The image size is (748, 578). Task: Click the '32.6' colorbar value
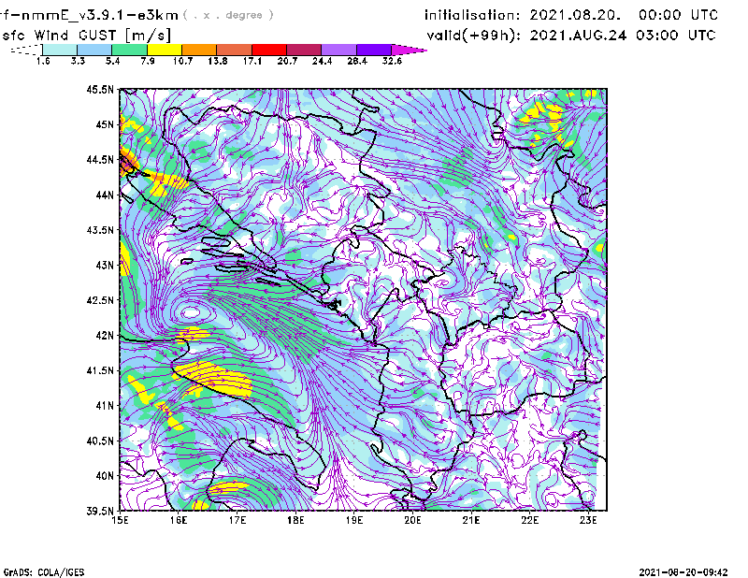(x=392, y=61)
